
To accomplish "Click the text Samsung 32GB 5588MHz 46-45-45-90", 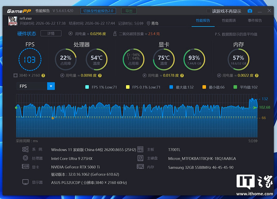I will 201,168.
